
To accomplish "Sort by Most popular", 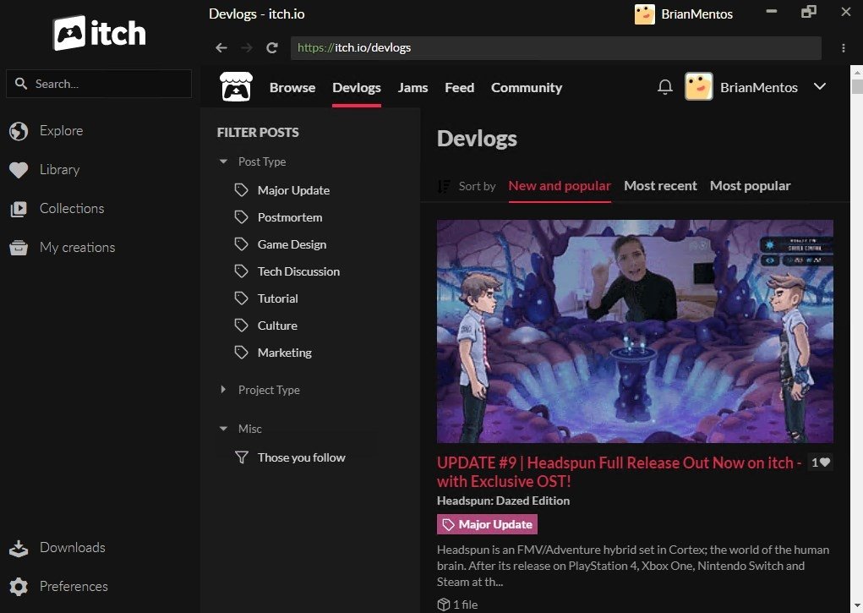I will tap(751, 186).
